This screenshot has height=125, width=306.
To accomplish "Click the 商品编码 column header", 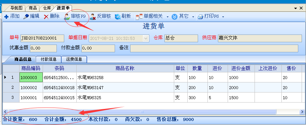I will (31, 68).
